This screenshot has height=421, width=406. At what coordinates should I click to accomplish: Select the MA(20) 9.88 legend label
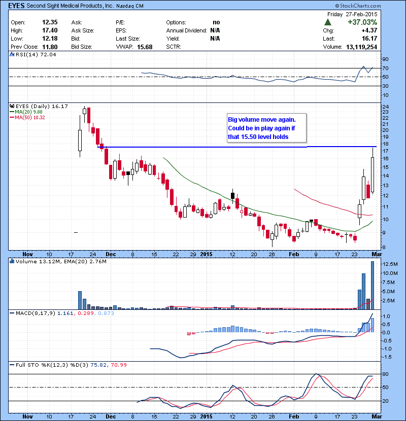click(28, 112)
